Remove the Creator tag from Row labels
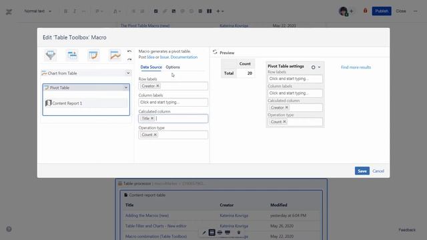 pos(157,86)
